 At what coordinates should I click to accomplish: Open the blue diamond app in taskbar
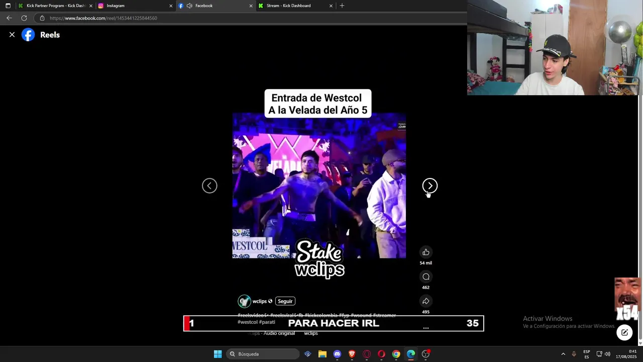click(307, 354)
